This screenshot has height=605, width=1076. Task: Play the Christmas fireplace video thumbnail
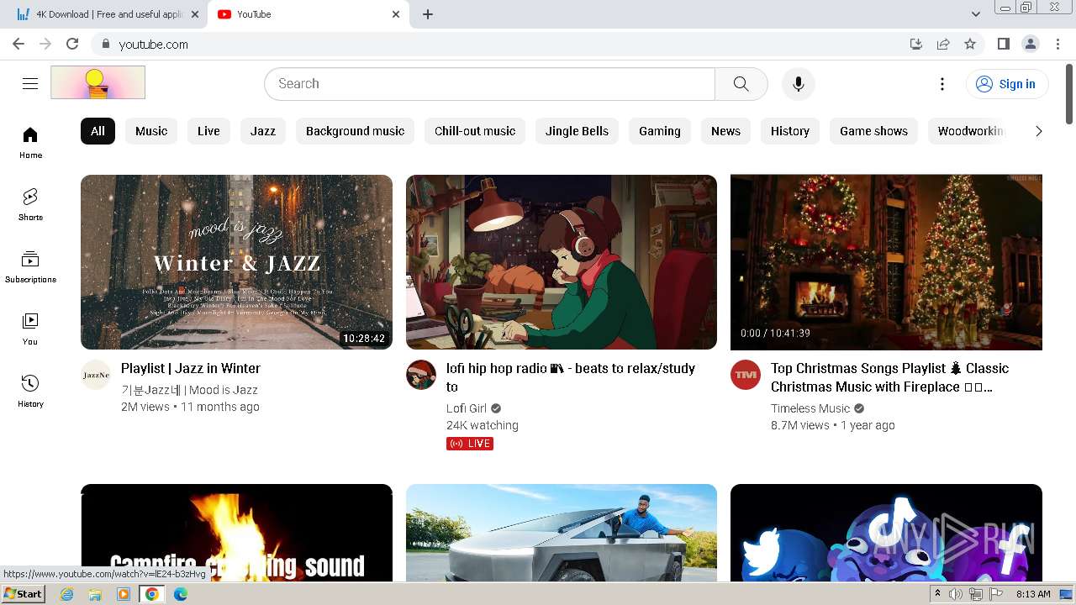pyautogui.click(x=886, y=262)
